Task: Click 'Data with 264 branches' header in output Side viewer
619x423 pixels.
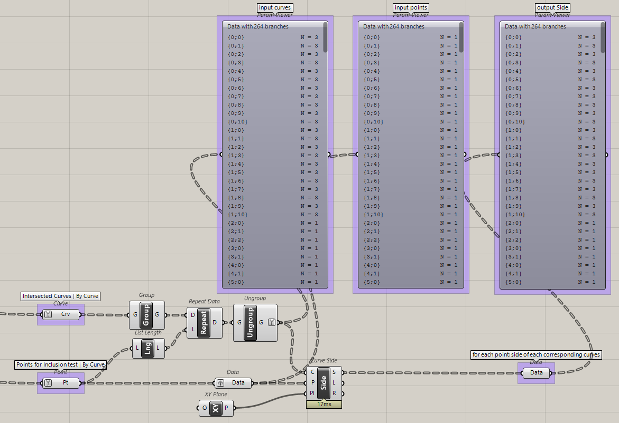Action: pos(535,26)
